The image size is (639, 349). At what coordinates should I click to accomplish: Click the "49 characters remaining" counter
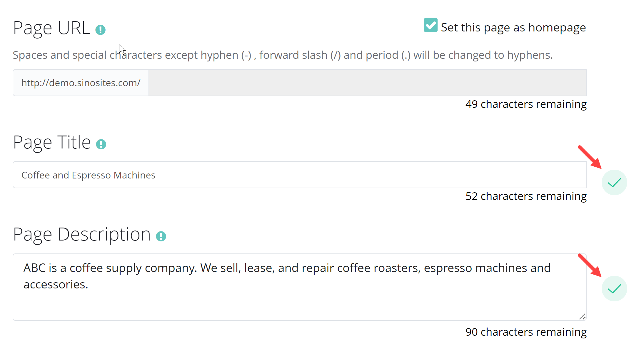coord(526,104)
